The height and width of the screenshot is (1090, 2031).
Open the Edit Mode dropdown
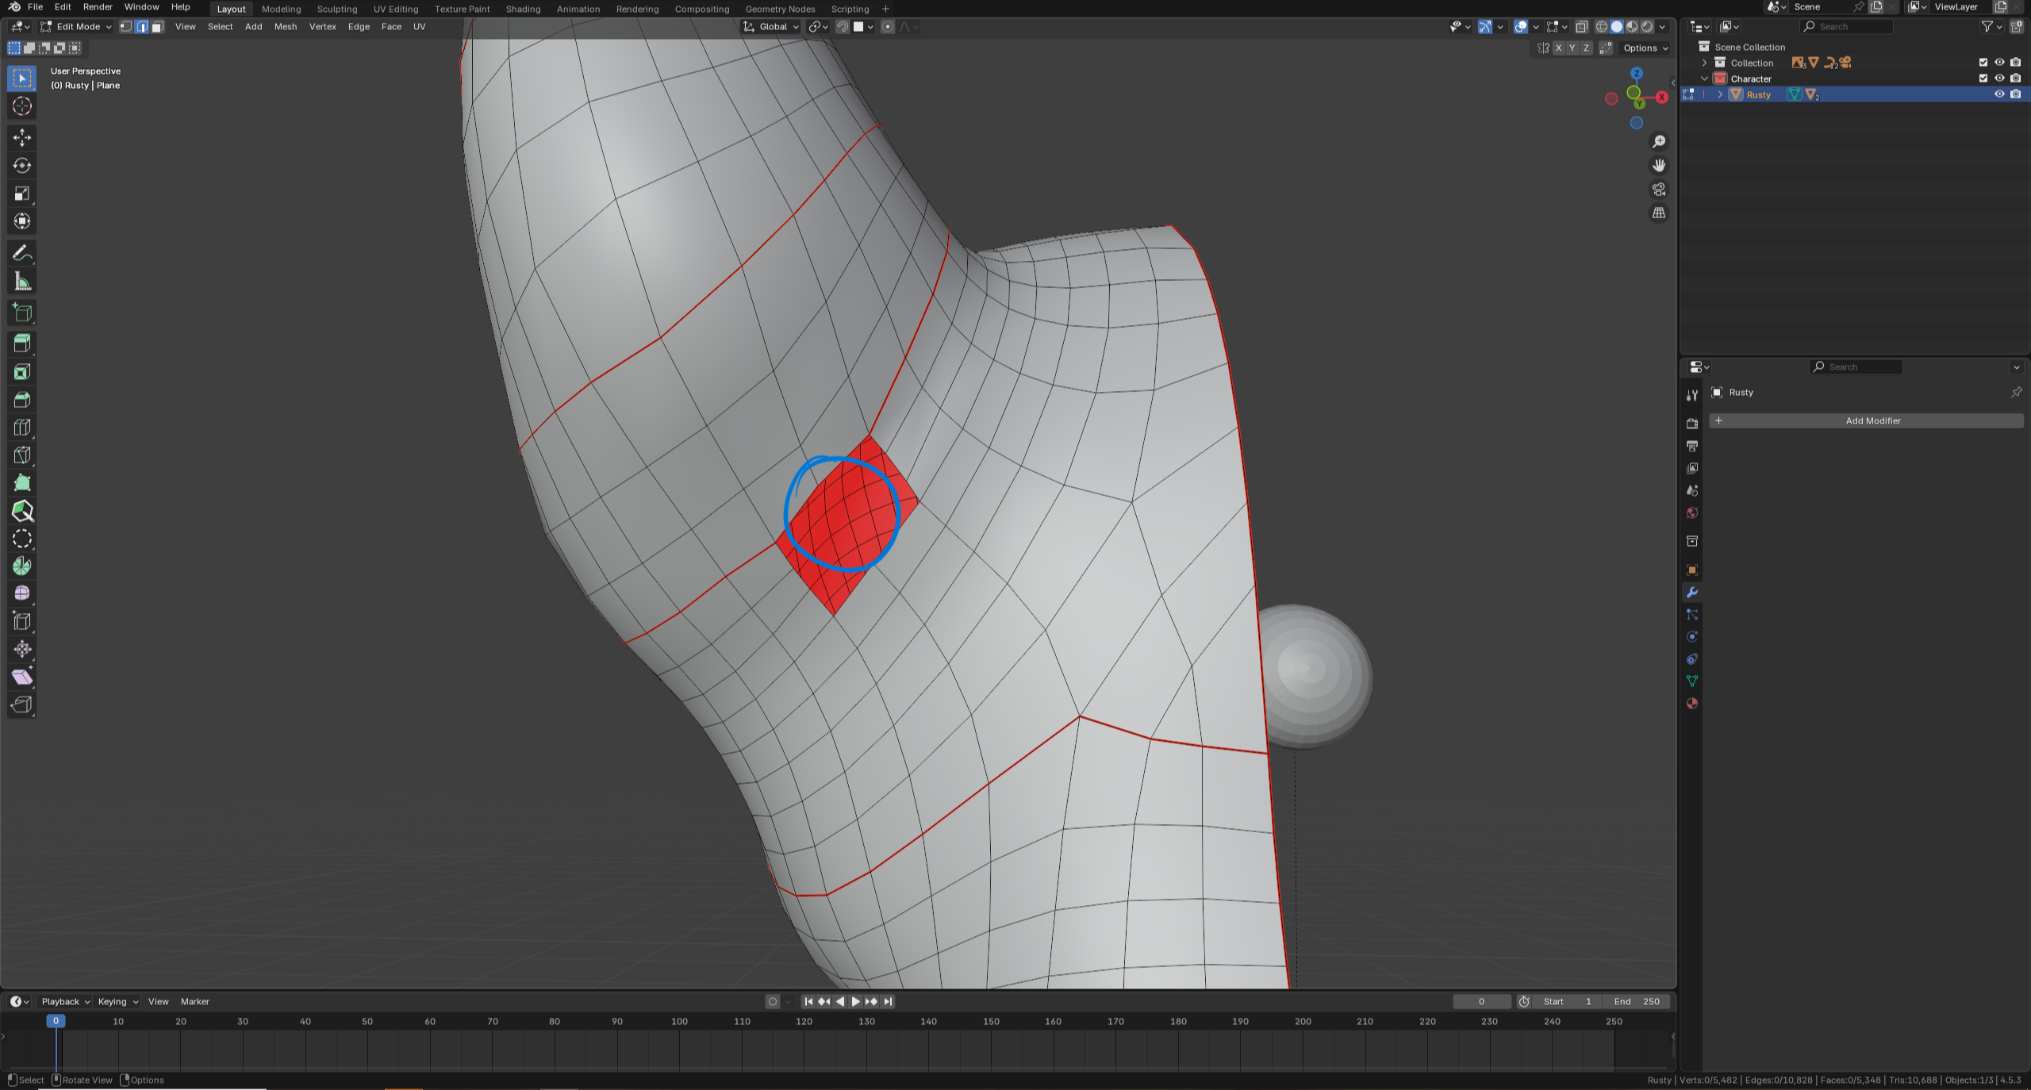(78, 27)
